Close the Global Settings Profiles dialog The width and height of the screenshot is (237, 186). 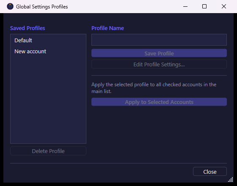click(x=210, y=172)
